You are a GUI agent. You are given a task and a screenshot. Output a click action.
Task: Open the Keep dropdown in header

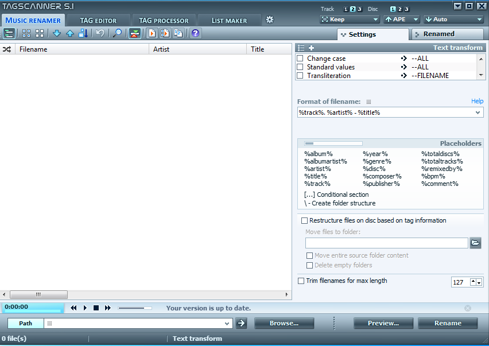pos(350,20)
